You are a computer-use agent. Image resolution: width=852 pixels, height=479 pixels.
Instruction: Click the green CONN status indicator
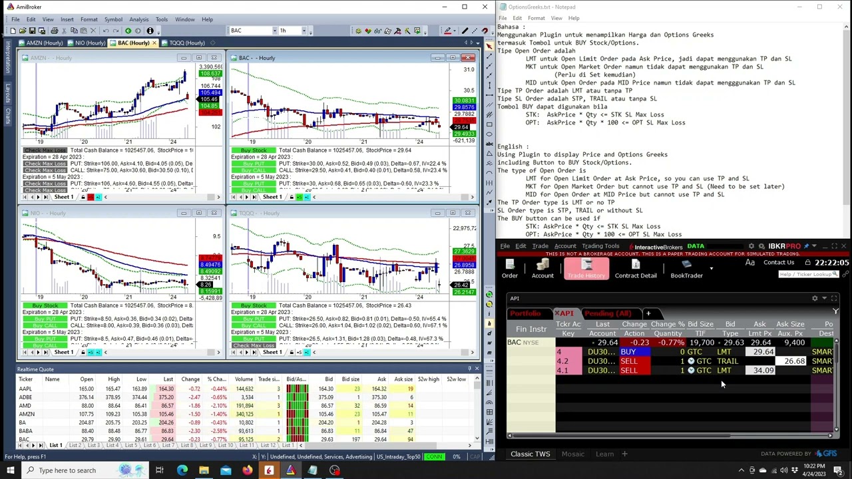pyautogui.click(x=435, y=456)
